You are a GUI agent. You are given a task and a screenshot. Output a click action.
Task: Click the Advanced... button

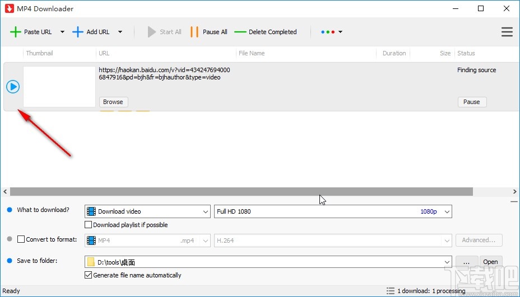point(479,240)
